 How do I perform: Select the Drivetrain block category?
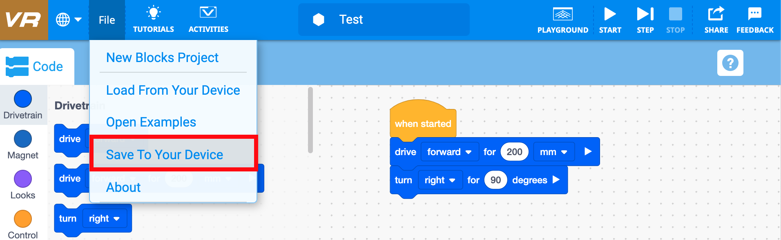23,105
